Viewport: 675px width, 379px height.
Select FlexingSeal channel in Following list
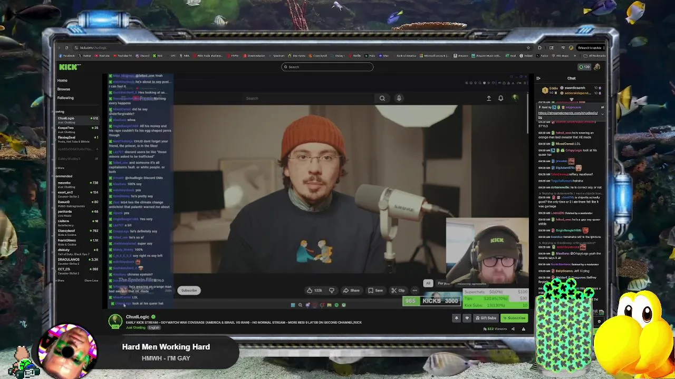[x=78, y=139]
